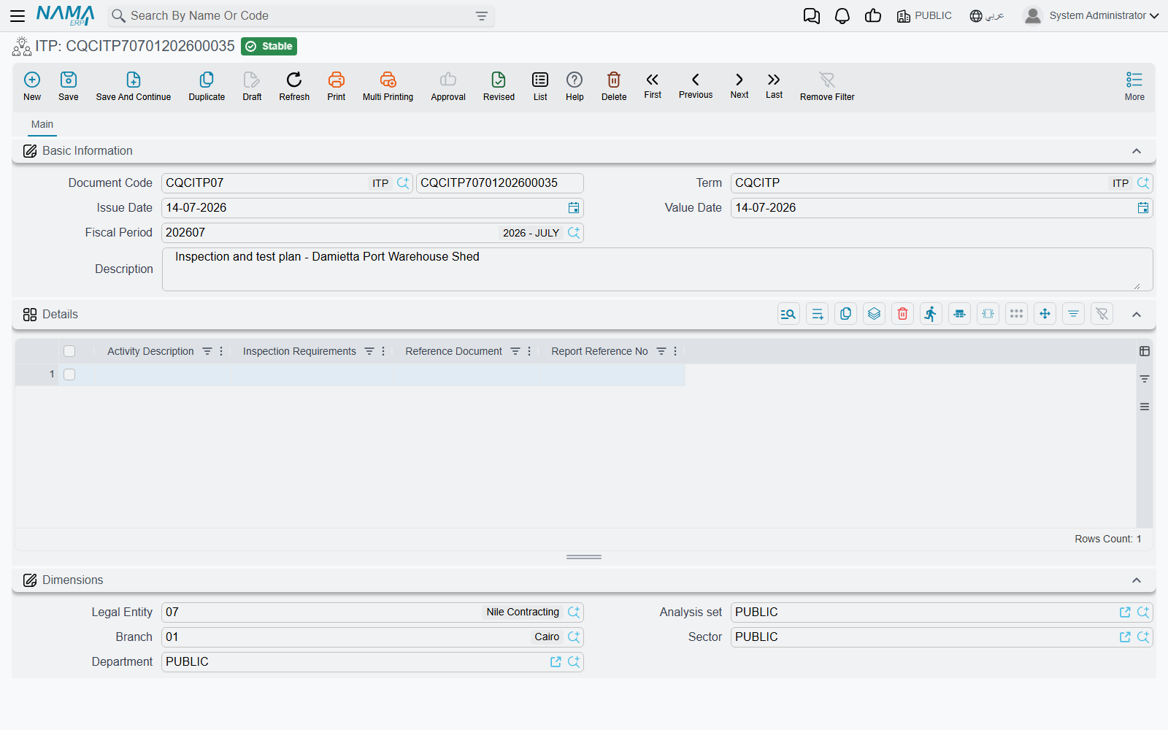Jump to Last record
This screenshot has height=730, width=1168.
click(774, 85)
